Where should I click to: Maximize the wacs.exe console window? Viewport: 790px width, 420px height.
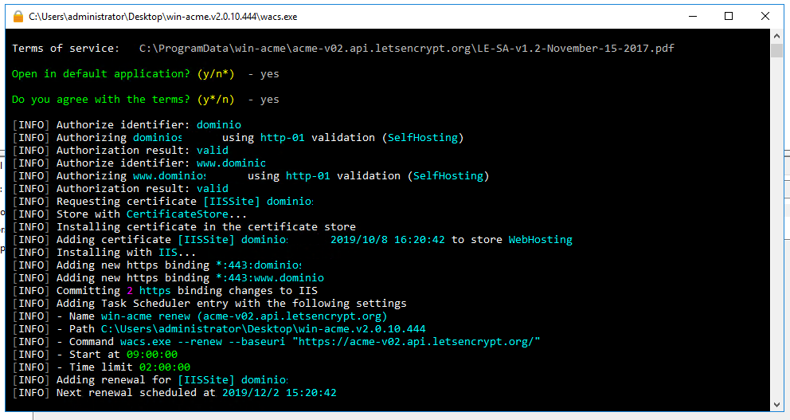pos(729,17)
